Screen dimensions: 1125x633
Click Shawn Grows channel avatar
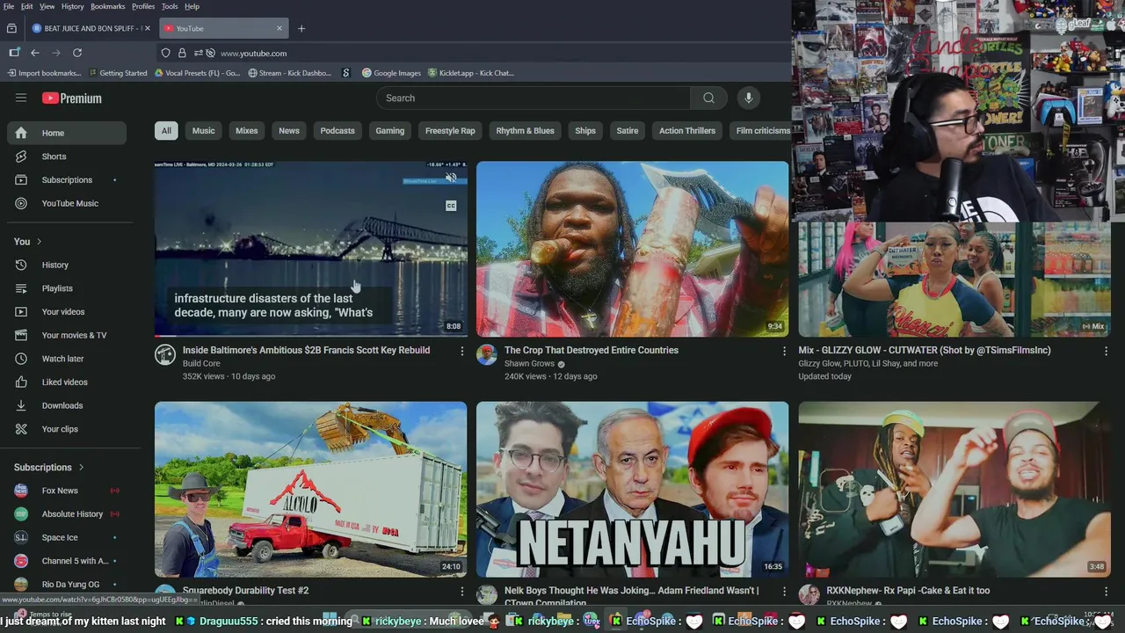point(487,354)
